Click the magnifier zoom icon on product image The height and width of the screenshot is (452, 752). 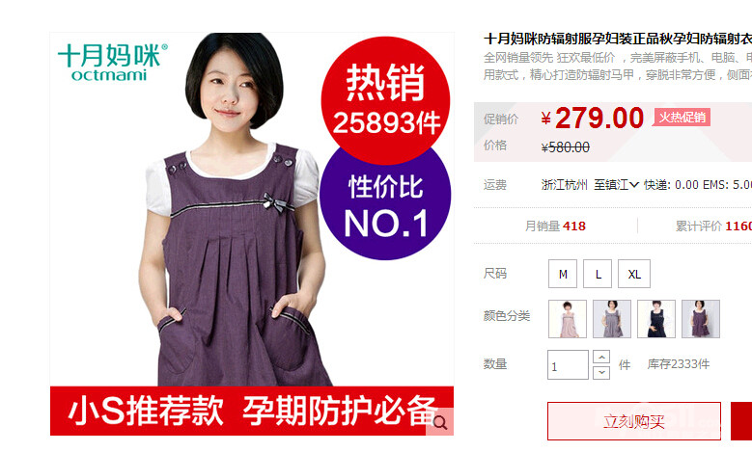coord(440,422)
